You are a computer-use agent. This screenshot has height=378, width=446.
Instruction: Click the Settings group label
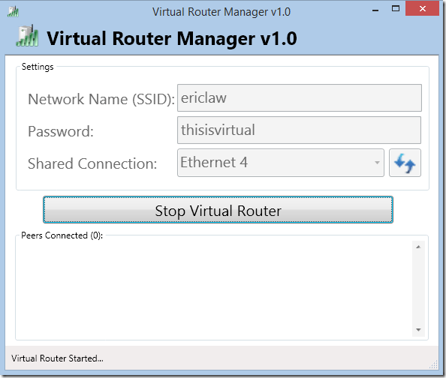[x=38, y=67]
